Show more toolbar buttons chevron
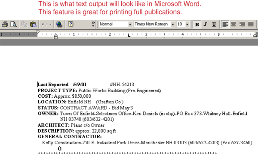This screenshot has height=166, width=258. [93, 24]
